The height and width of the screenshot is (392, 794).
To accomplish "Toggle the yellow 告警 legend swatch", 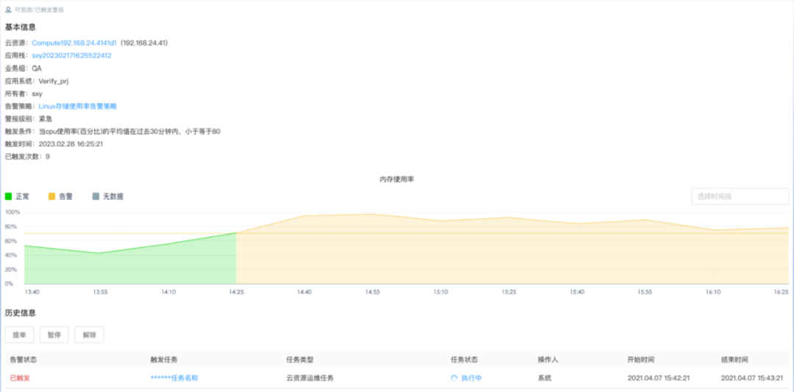I will click(x=51, y=196).
